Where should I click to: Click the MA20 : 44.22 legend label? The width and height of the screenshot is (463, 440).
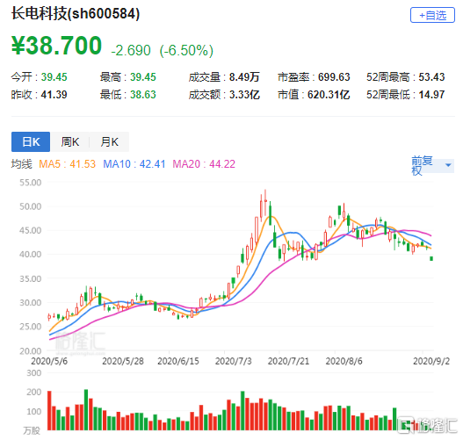(204, 164)
